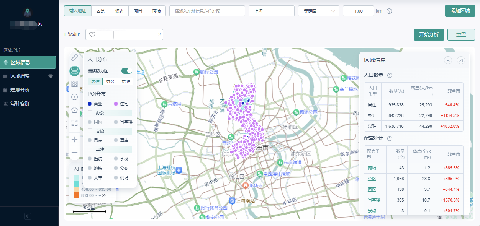Toggle the 栅格热力图 switch off
The height and width of the screenshot is (226, 480).
[x=126, y=71]
